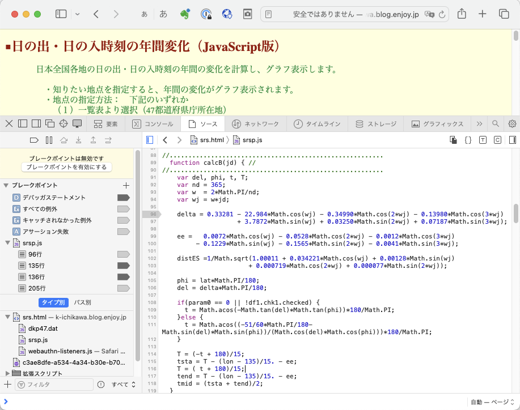Expand 拡張スクリプト folder

(7, 373)
